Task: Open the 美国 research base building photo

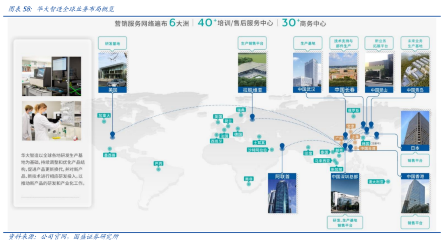Action: (113, 69)
